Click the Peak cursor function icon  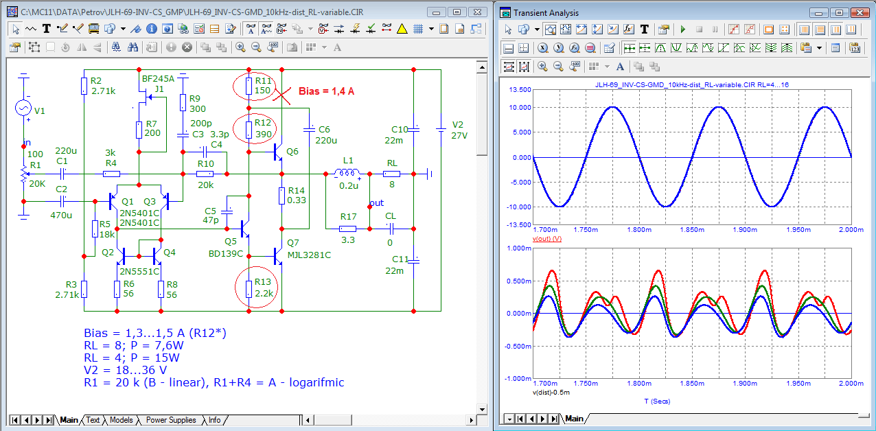pyautogui.click(x=661, y=48)
